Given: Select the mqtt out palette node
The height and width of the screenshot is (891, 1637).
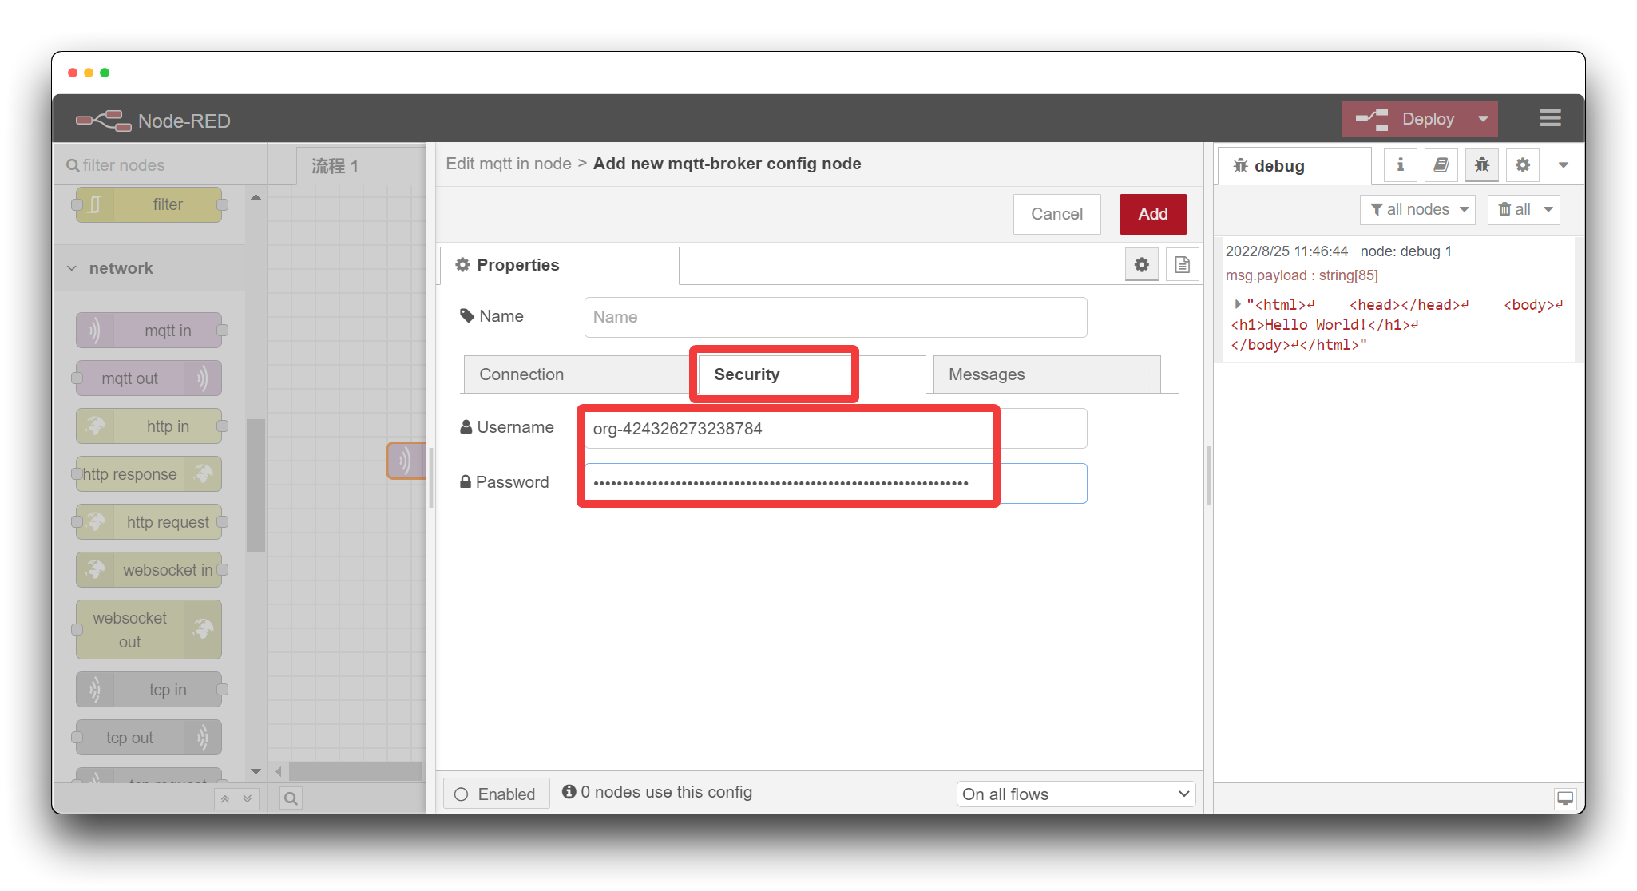Looking at the screenshot, I should pyautogui.click(x=149, y=378).
